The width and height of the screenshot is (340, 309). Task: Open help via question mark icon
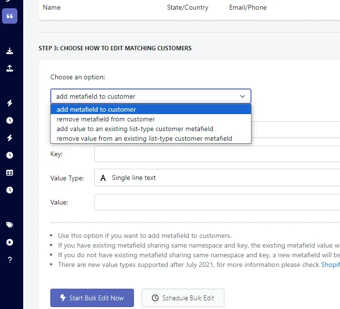[x=10, y=260]
